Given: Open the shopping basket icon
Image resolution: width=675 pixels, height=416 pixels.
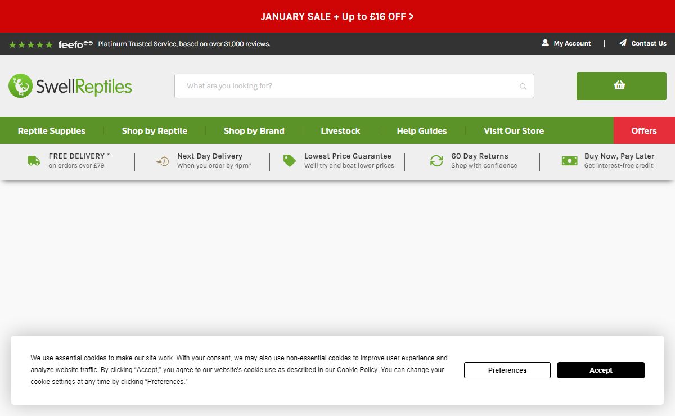Looking at the screenshot, I should 620,85.
